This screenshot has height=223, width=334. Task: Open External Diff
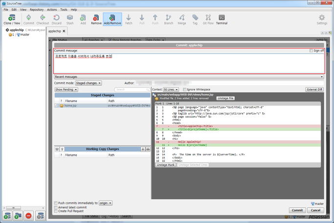[x=314, y=89]
